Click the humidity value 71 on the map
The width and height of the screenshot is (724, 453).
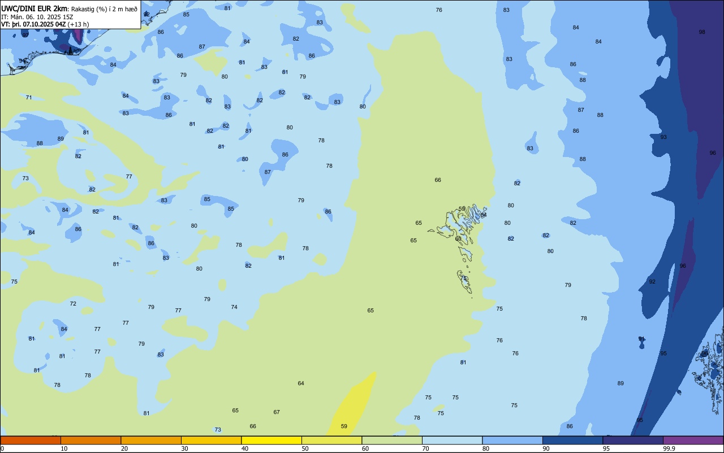click(29, 98)
